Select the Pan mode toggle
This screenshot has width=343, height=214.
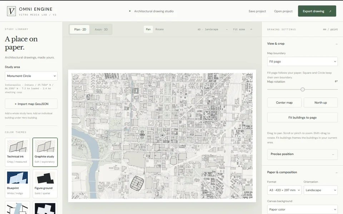[148, 29]
